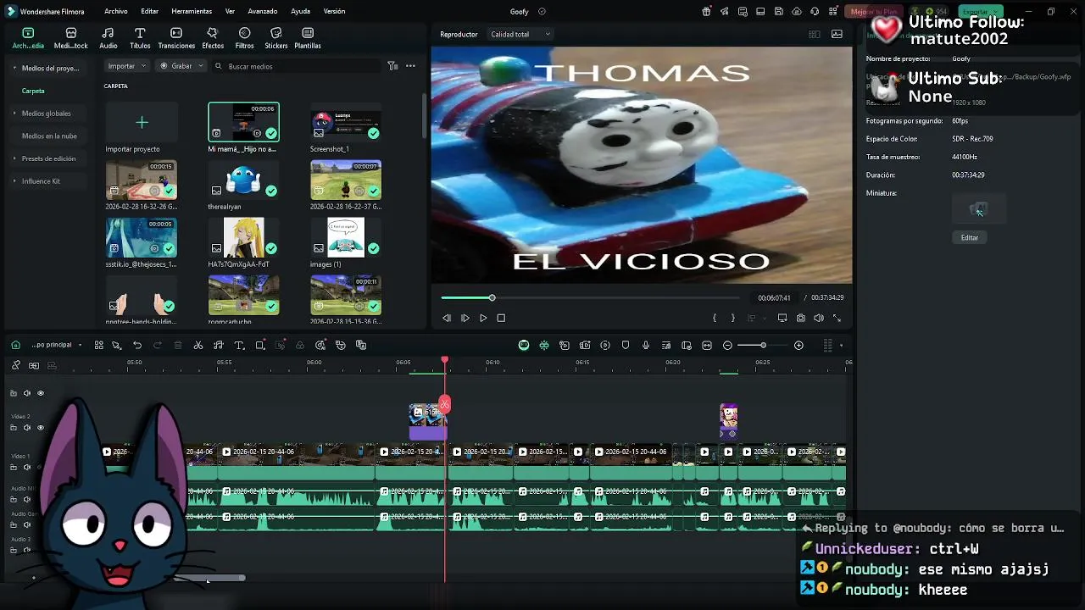The width and height of the screenshot is (1085, 610).
Task: Open the Ayuda menu
Action: pos(300,12)
